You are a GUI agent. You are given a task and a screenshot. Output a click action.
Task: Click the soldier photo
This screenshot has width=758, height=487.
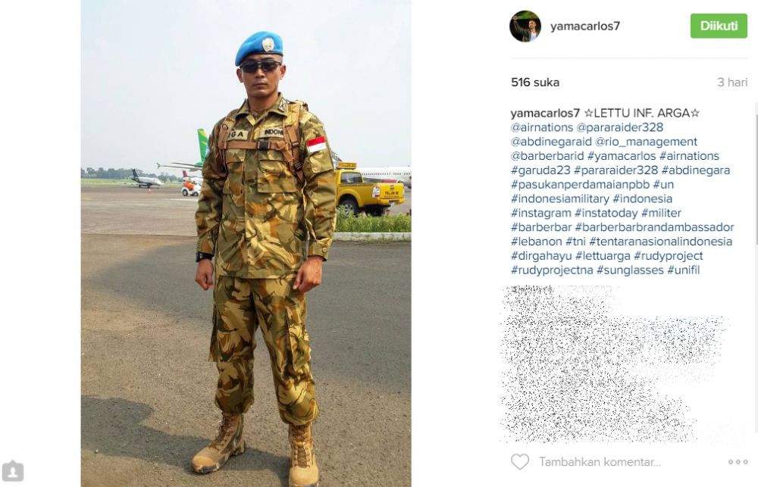click(246, 244)
